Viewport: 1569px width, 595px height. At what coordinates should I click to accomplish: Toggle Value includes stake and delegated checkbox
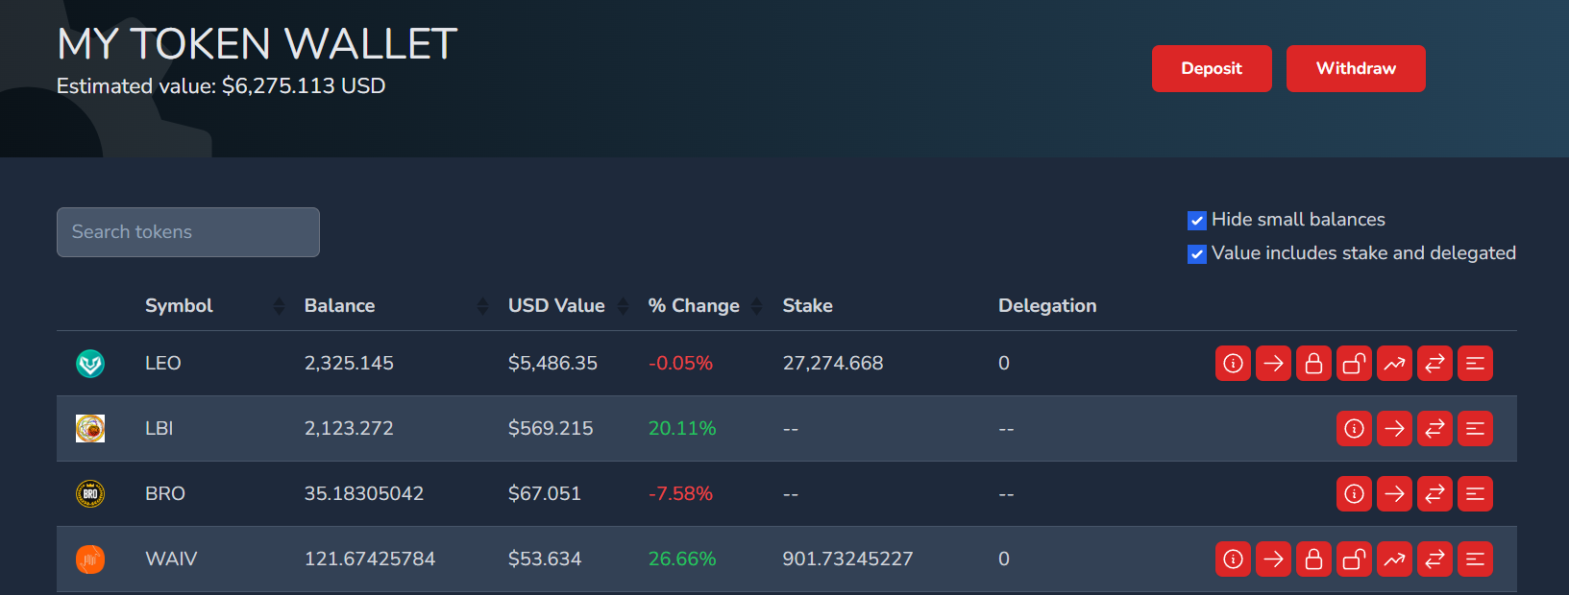pyautogui.click(x=1197, y=254)
